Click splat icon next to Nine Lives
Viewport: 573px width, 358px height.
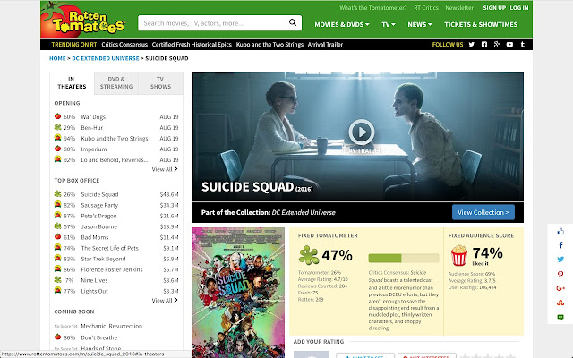pyautogui.click(x=57, y=280)
